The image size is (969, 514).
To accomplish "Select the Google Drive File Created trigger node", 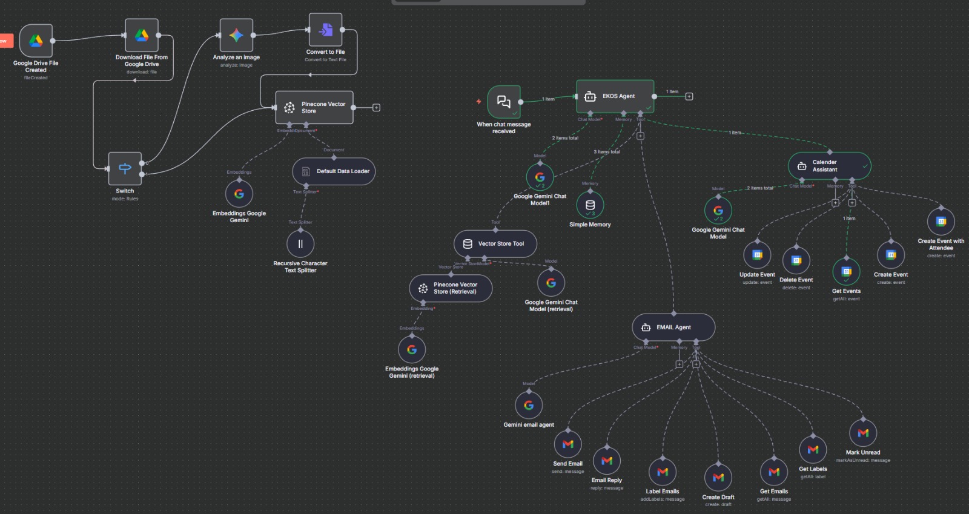I will point(36,41).
